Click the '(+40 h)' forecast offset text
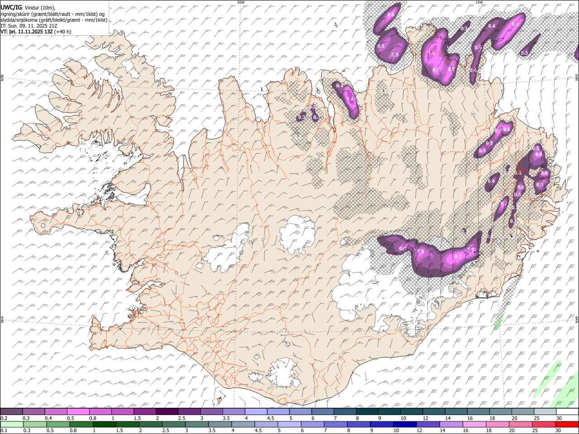 coord(63,32)
